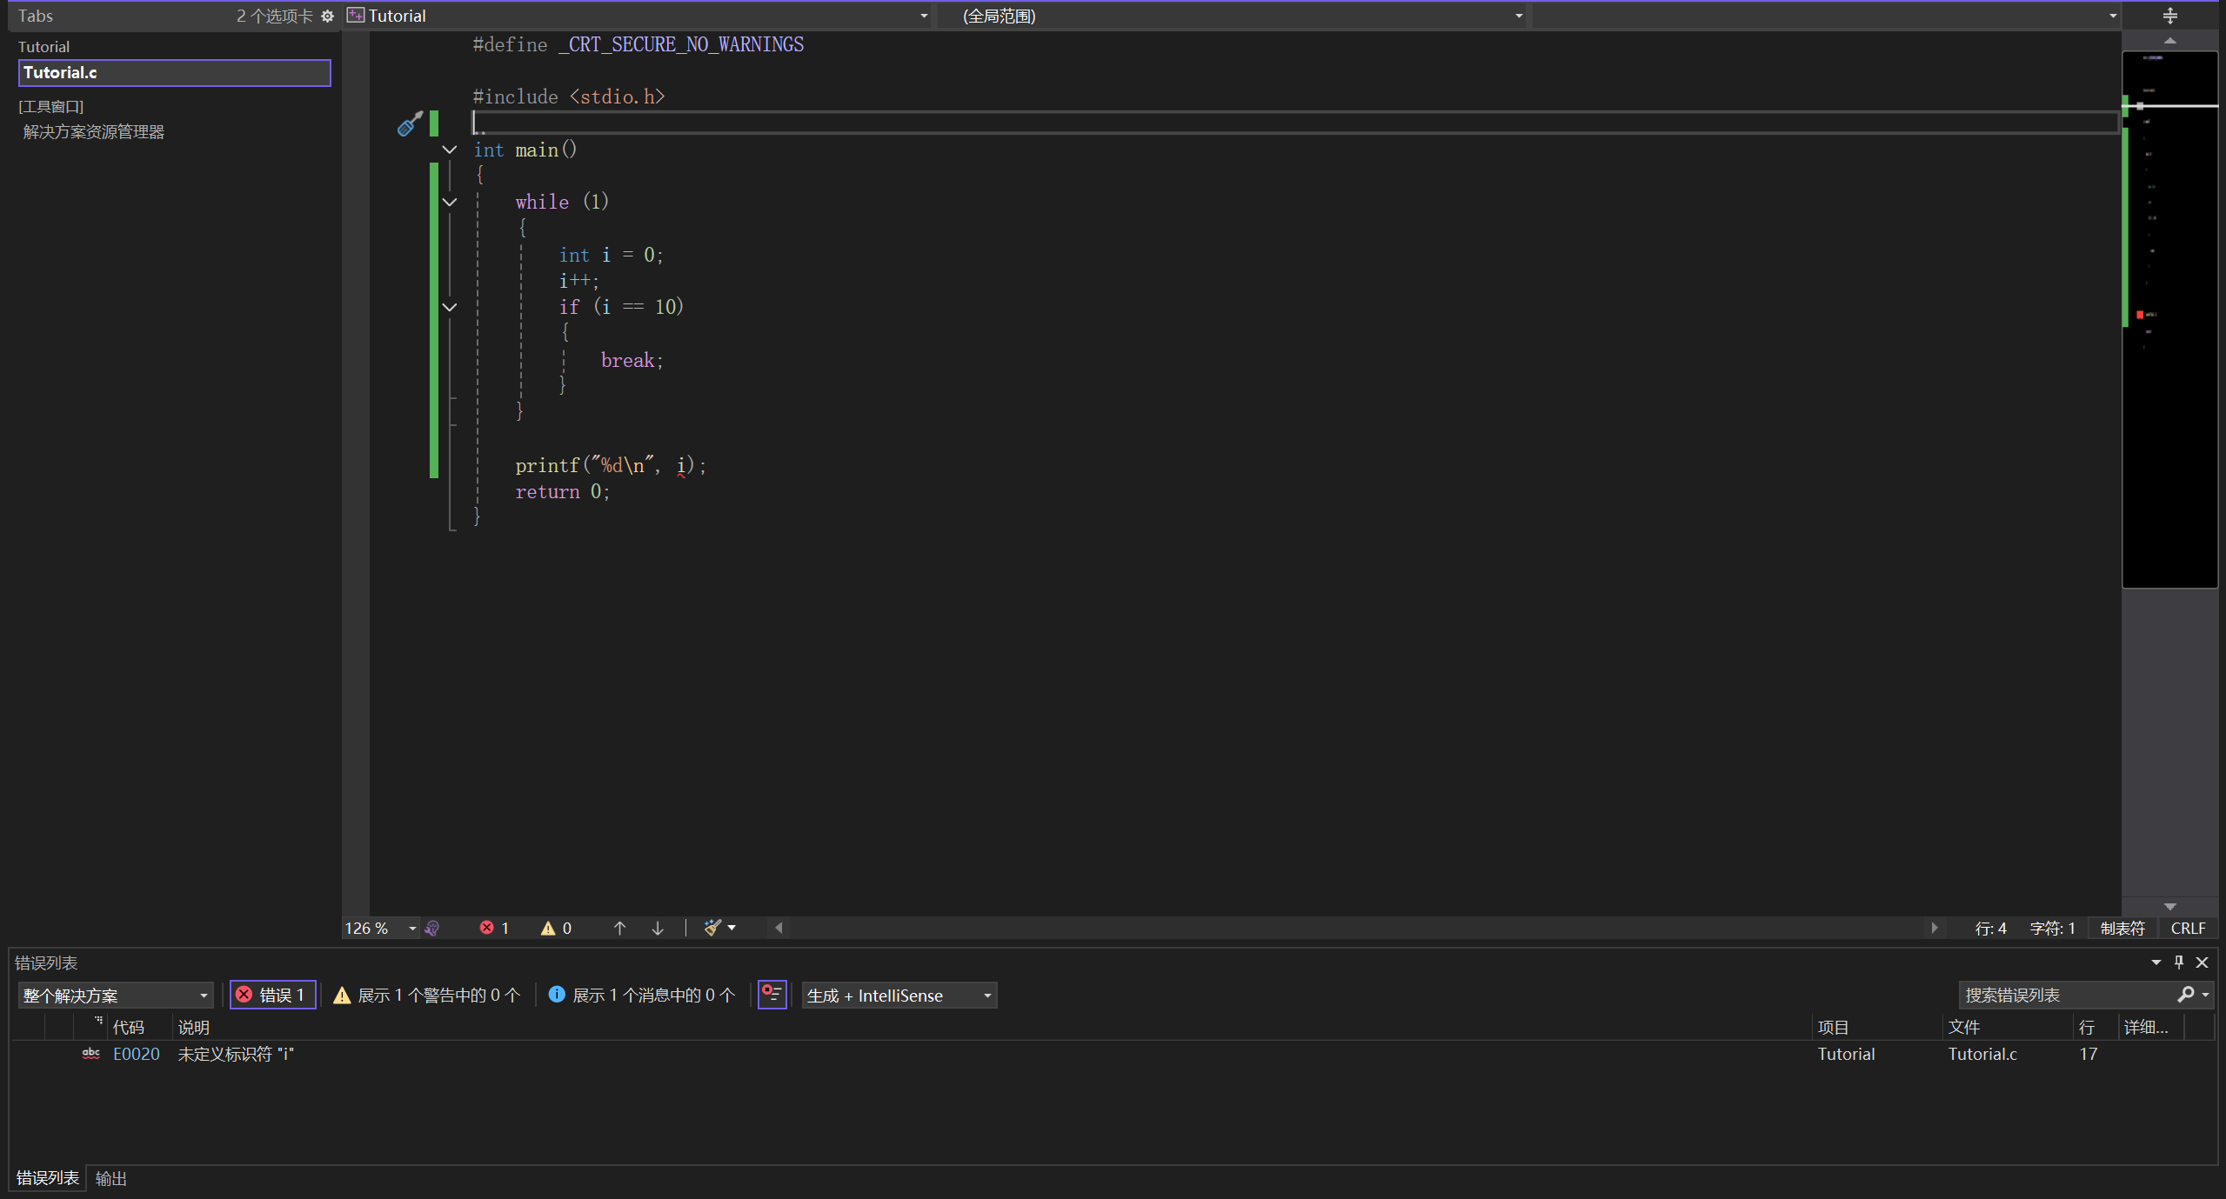
Task: Open the Error List window options dropdown arrow
Action: click(x=2156, y=962)
